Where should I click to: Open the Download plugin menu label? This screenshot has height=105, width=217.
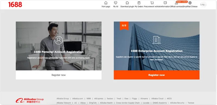[x=127, y=6]
